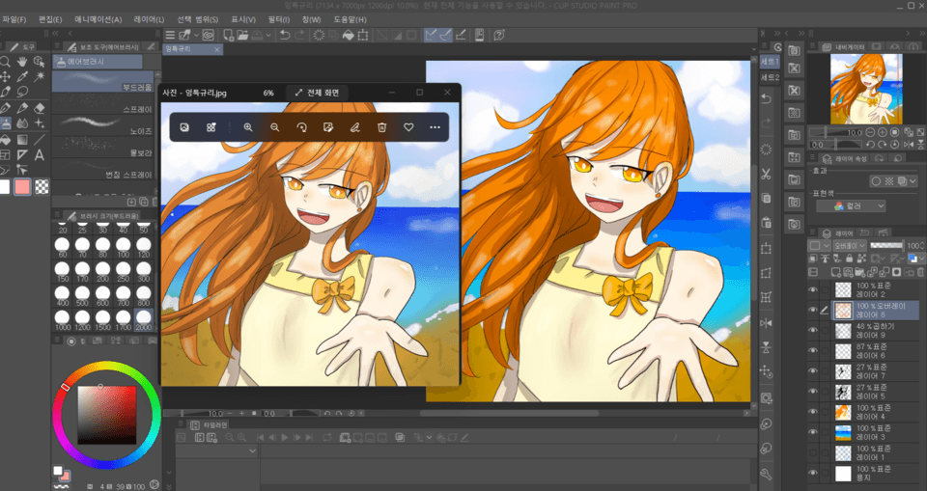This screenshot has height=491, width=927.
Task: Open the help icon in command bar
Action: (x=499, y=36)
